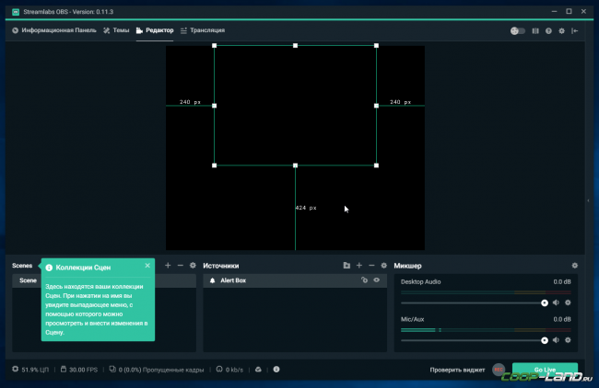
Task: Open studio mode layout icon in header
Action: coord(535,31)
